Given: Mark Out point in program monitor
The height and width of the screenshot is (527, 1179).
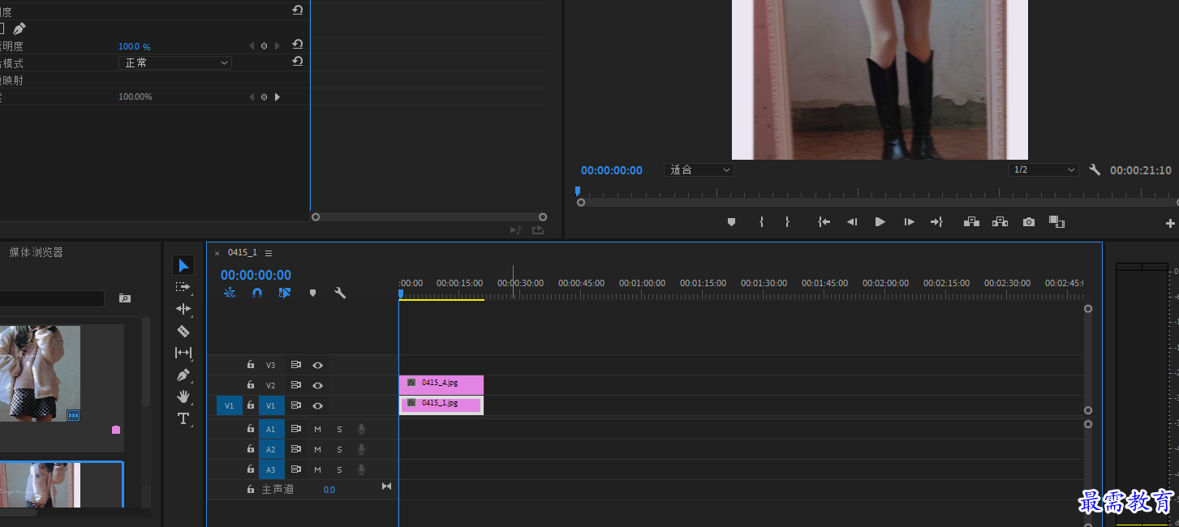Looking at the screenshot, I should point(787,222).
